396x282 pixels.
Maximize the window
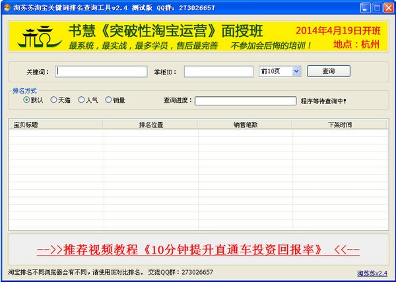pyautogui.click(x=377, y=8)
